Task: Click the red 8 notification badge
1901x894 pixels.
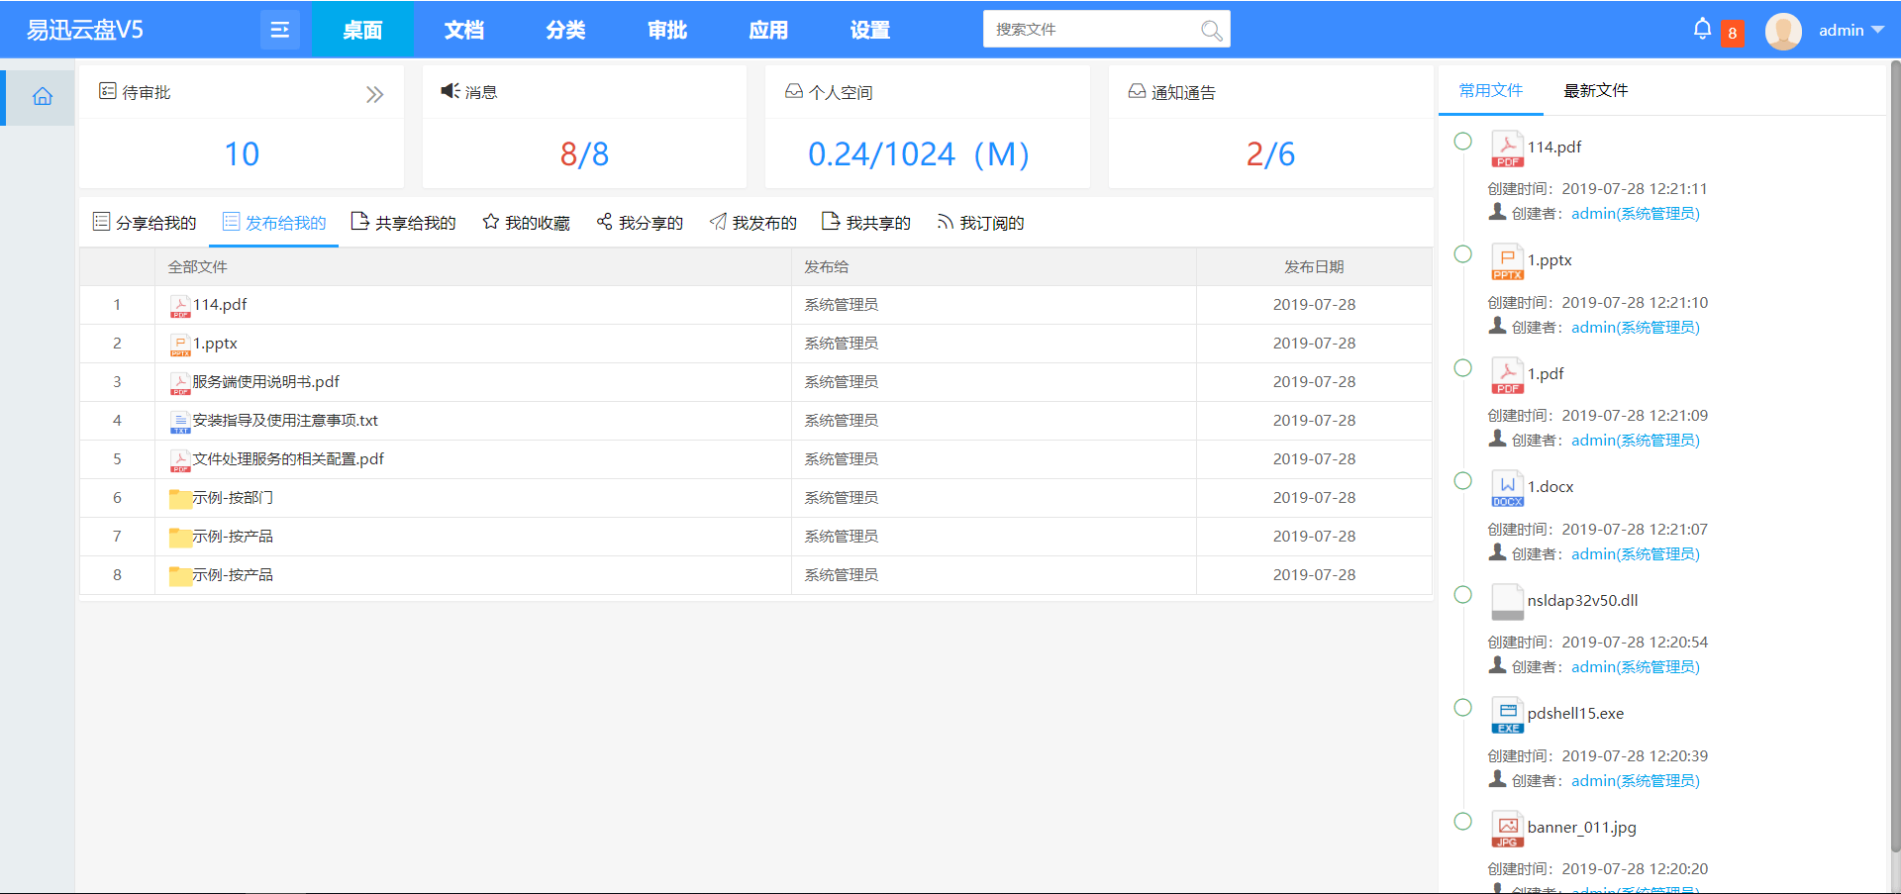Action: pyautogui.click(x=1732, y=33)
